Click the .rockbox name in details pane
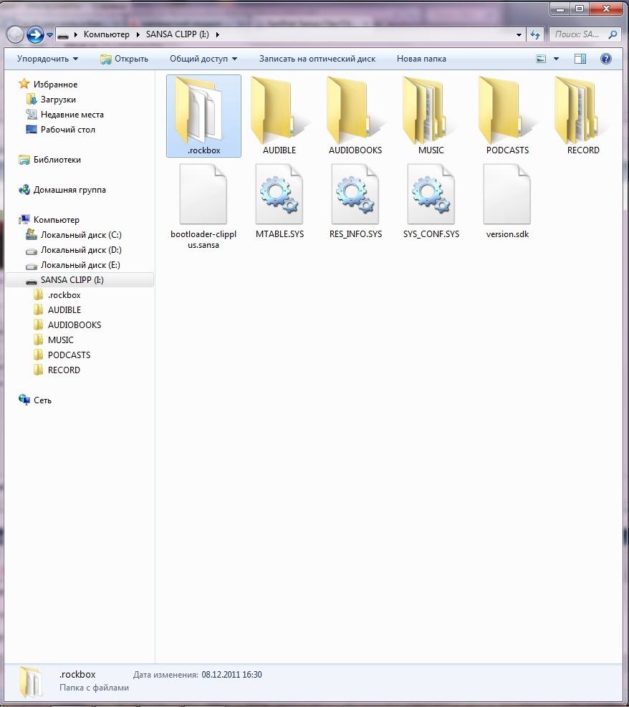Image resolution: width=629 pixels, height=707 pixels. pos(77,675)
